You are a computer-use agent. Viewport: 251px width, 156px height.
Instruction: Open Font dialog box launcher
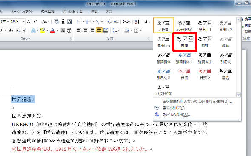point(71,39)
